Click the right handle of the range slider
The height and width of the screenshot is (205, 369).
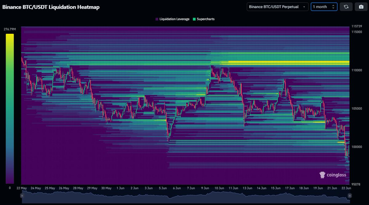[349, 195]
